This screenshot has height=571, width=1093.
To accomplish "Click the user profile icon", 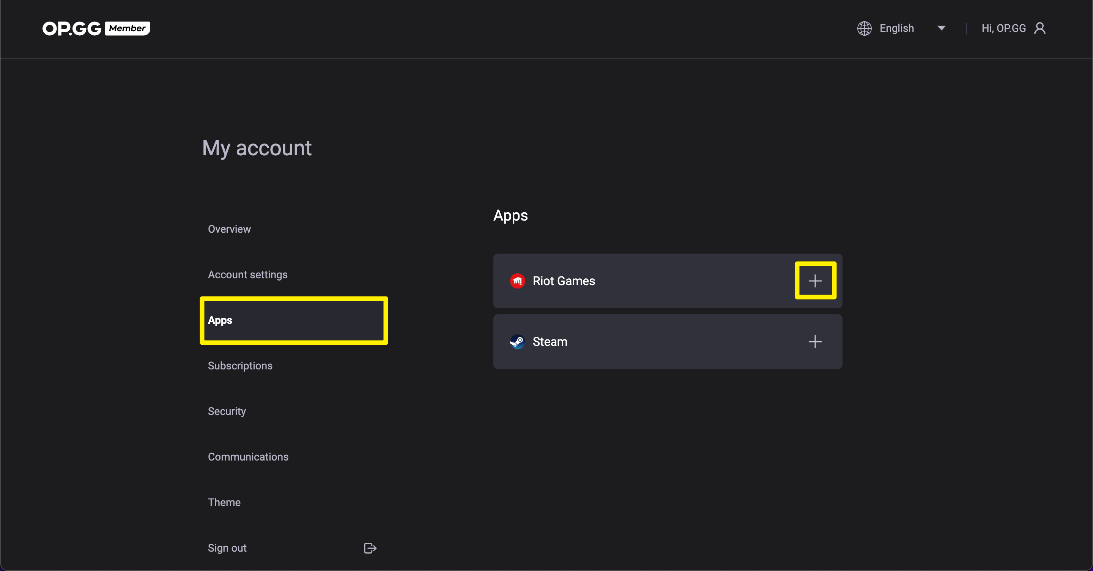I will [x=1039, y=28].
